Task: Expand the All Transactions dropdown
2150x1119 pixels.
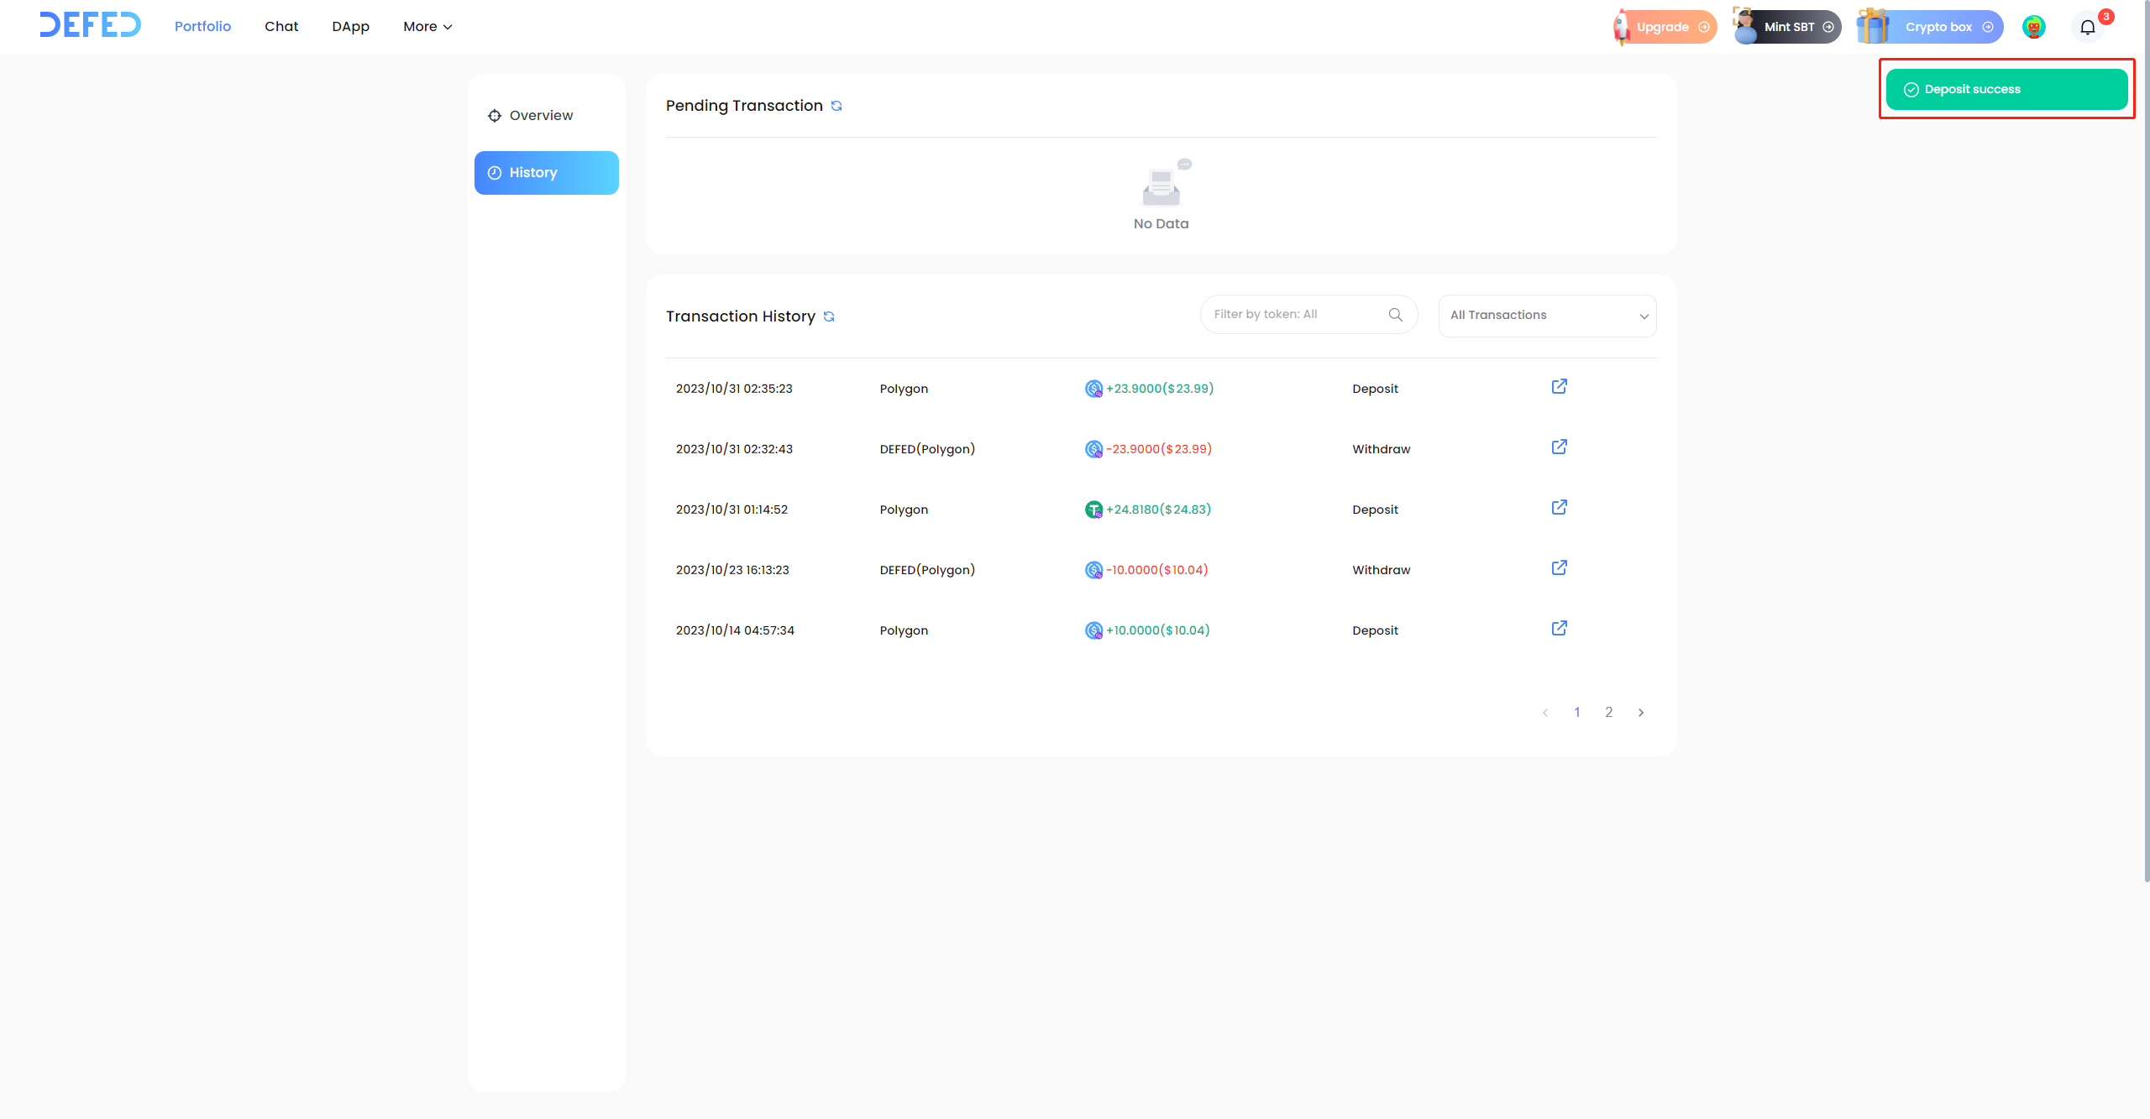Action: [x=1547, y=316]
